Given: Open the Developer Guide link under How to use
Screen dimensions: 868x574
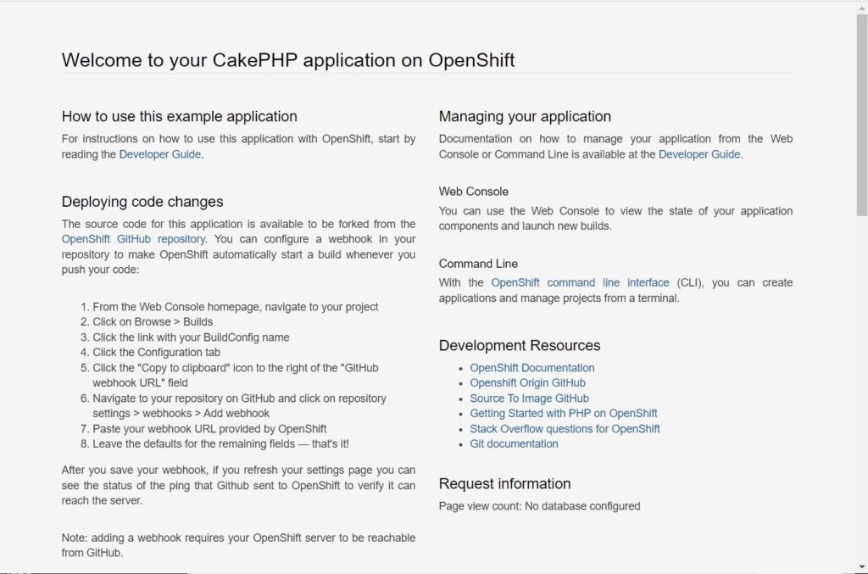Looking at the screenshot, I should pyautogui.click(x=159, y=153).
